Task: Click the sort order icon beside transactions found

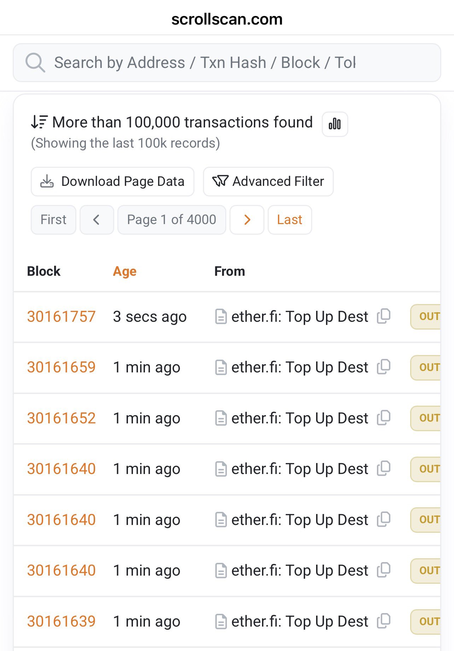Action: 39,122
